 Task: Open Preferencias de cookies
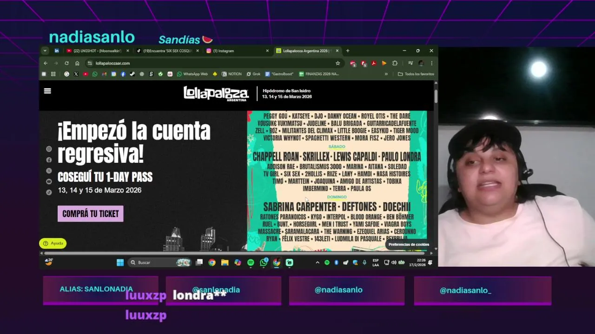point(409,244)
